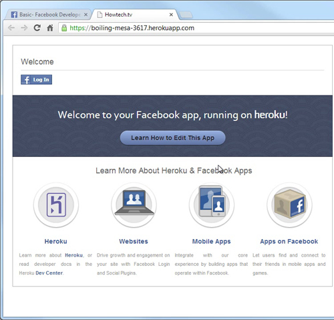Click the herokuapp.com address bar

click(x=196, y=28)
